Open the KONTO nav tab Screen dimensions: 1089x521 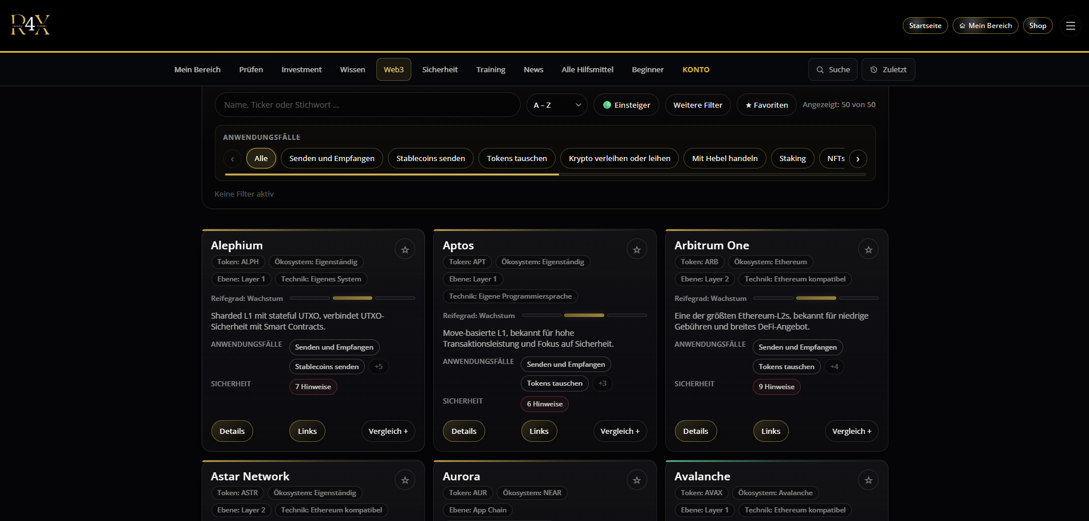[695, 69]
